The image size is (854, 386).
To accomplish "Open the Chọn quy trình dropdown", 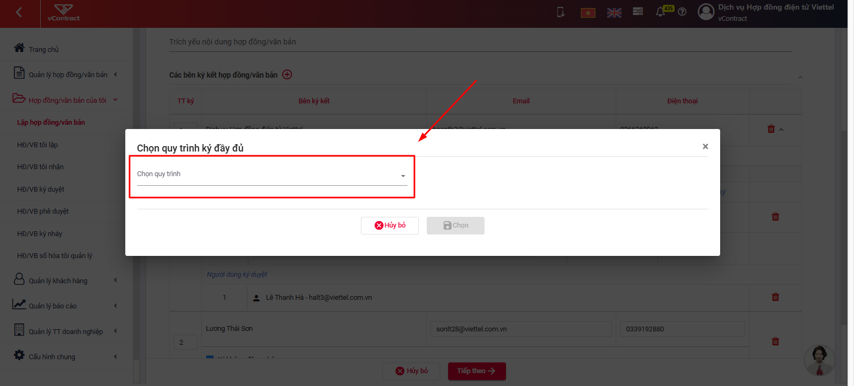I will tap(272, 175).
